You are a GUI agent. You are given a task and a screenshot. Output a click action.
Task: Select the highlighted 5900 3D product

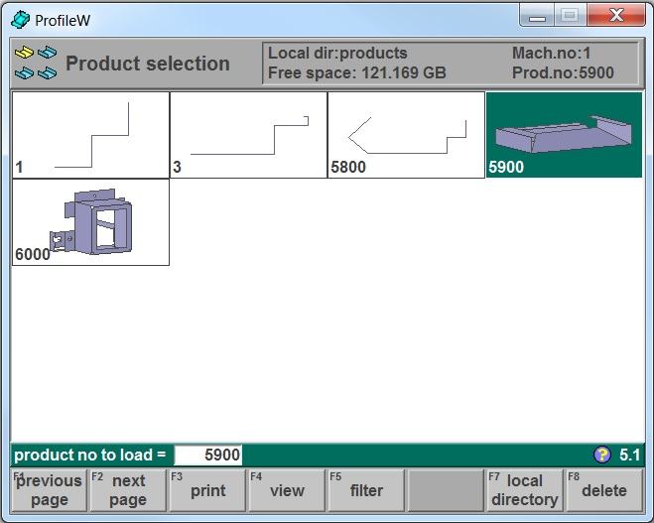(x=564, y=135)
